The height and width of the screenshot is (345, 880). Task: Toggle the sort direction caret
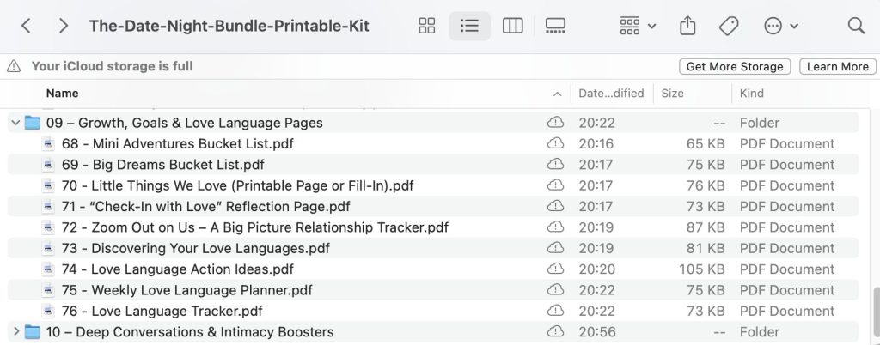click(x=557, y=94)
